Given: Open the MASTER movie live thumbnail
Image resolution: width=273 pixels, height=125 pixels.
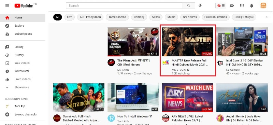Looking at the screenshot, I should pyautogui.click(x=188, y=42).
